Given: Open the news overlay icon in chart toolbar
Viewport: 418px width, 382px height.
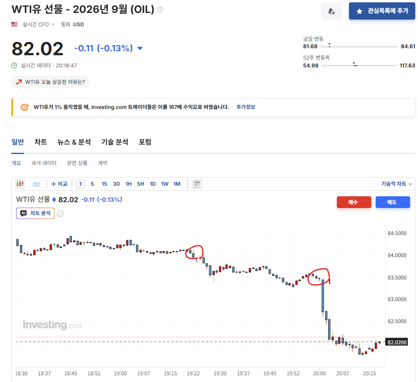Looking at the screenshot, I should coord(197,184).
